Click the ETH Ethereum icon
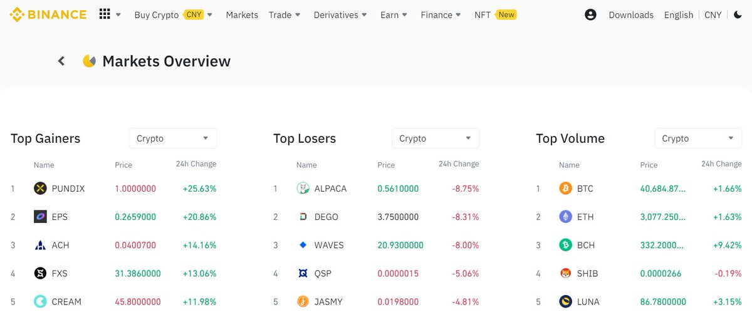The height and width of the screenshot is (322, 752). (565, 217)
